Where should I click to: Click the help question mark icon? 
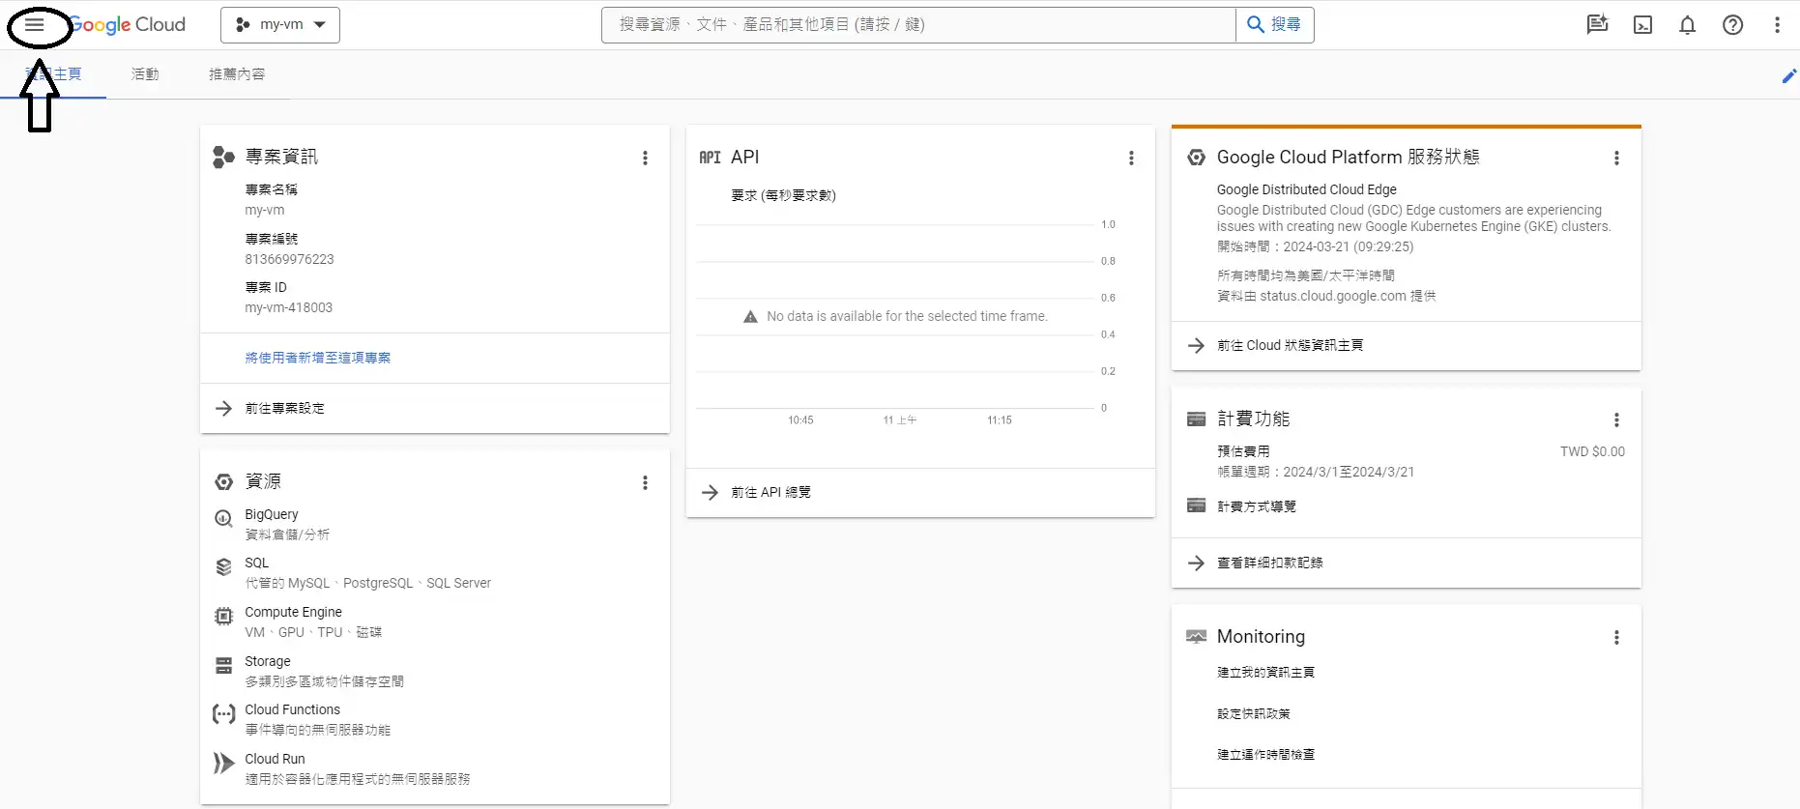pos(1732,25)
